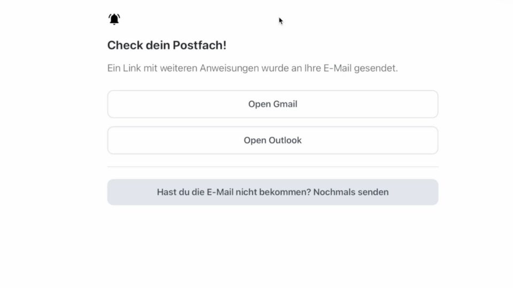Click the 'Check dein Postfach!' heading
The image size is (513, 288).
167,45
